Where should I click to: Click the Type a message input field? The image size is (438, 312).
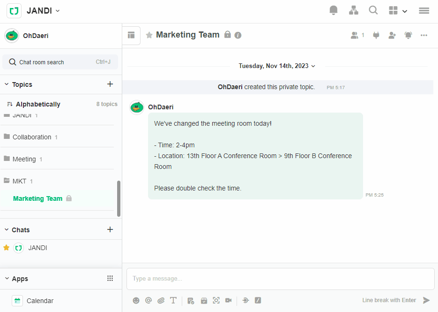click(280, 279)
